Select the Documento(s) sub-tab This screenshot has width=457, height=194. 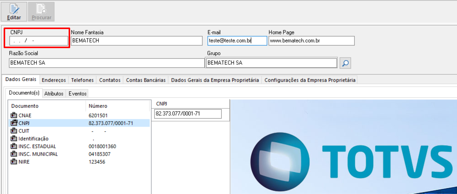(24, 93)
